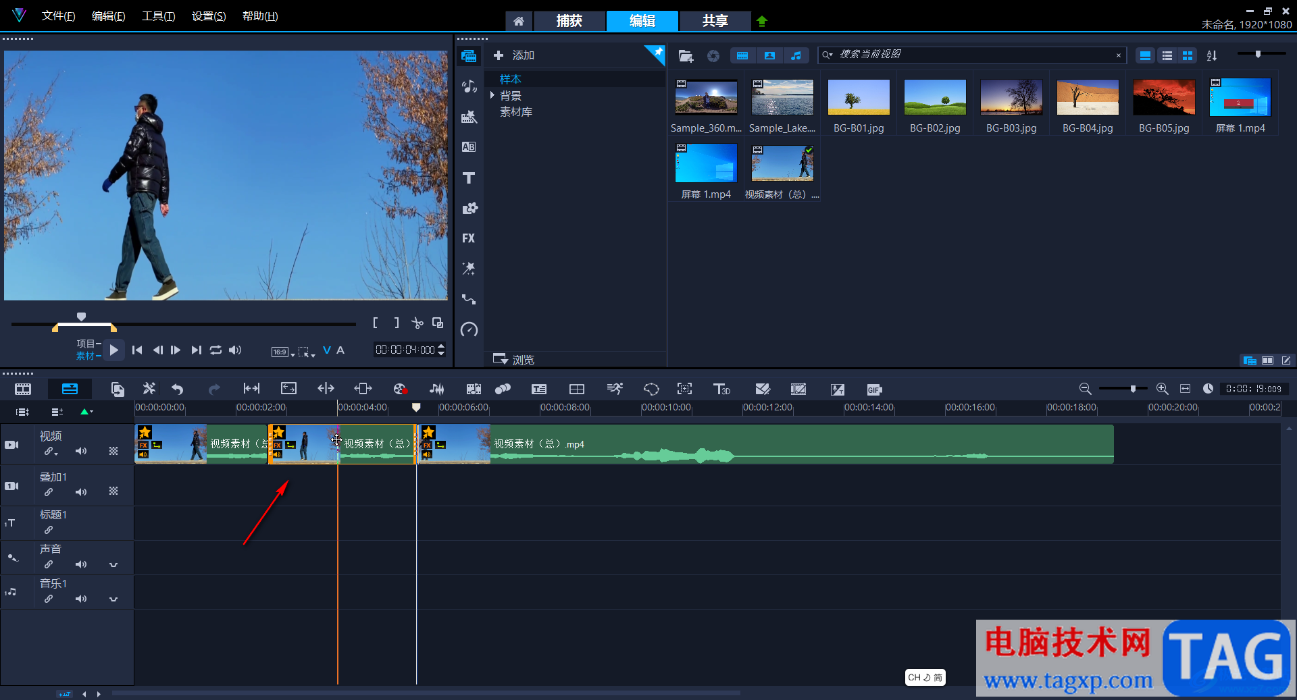The width and height of the screenshot is (1297, 700).
Task: Mute the 声音 track
Action: [x=81, y=564]
